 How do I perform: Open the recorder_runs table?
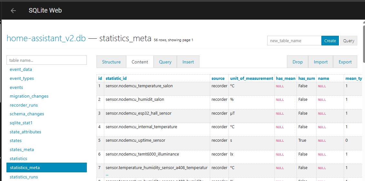(x=24, y=105)
